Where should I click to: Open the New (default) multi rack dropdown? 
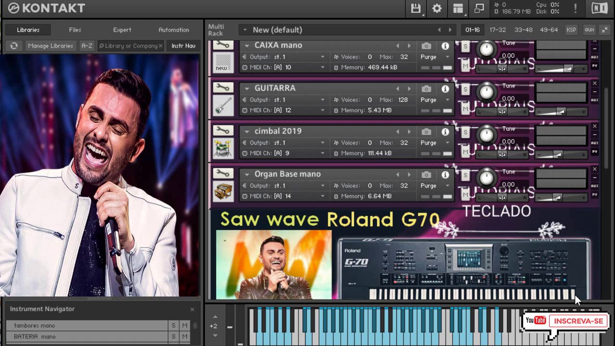(x=245, y=30)
